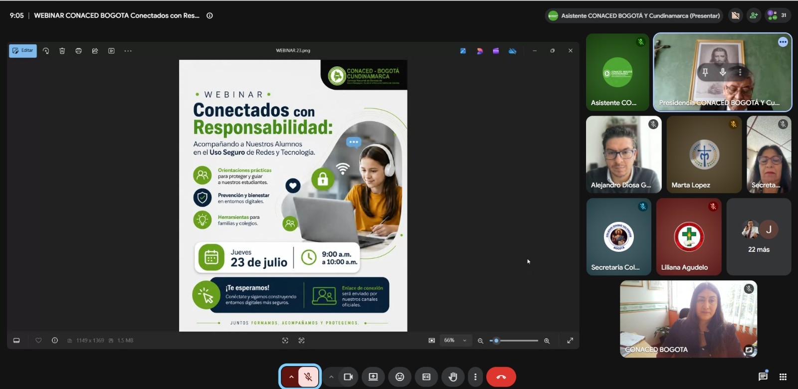Open the emoji reactions button
Viewport: 798px width, 389px height.
pyautogui.click(x=399, y=377)
